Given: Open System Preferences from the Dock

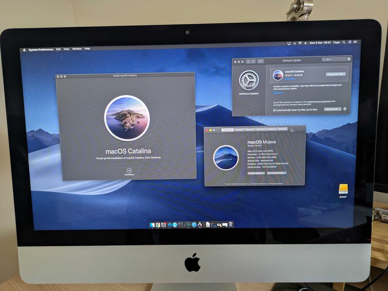Looking at the screenshot, I should (x=164, y=225).
